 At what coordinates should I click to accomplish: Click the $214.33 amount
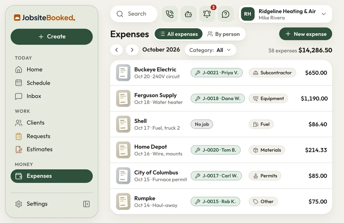coord(316,150)
